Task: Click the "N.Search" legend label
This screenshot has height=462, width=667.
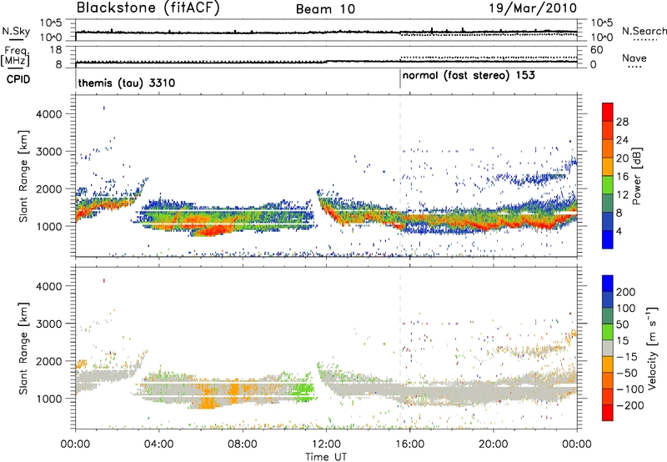Action: click(x=644, y=31)
